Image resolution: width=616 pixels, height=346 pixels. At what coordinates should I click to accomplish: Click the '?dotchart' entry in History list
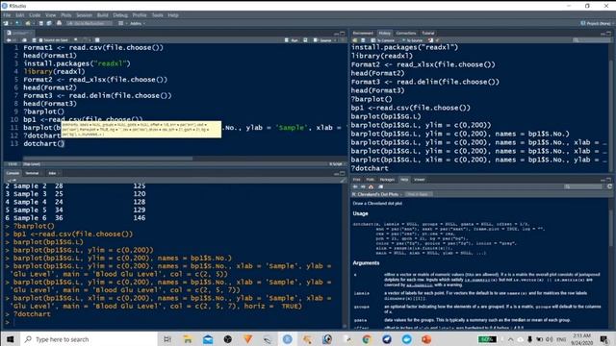(370, 168)
